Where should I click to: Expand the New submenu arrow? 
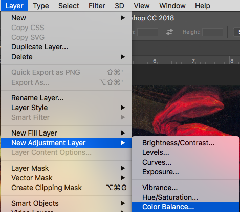click(123, 18)
